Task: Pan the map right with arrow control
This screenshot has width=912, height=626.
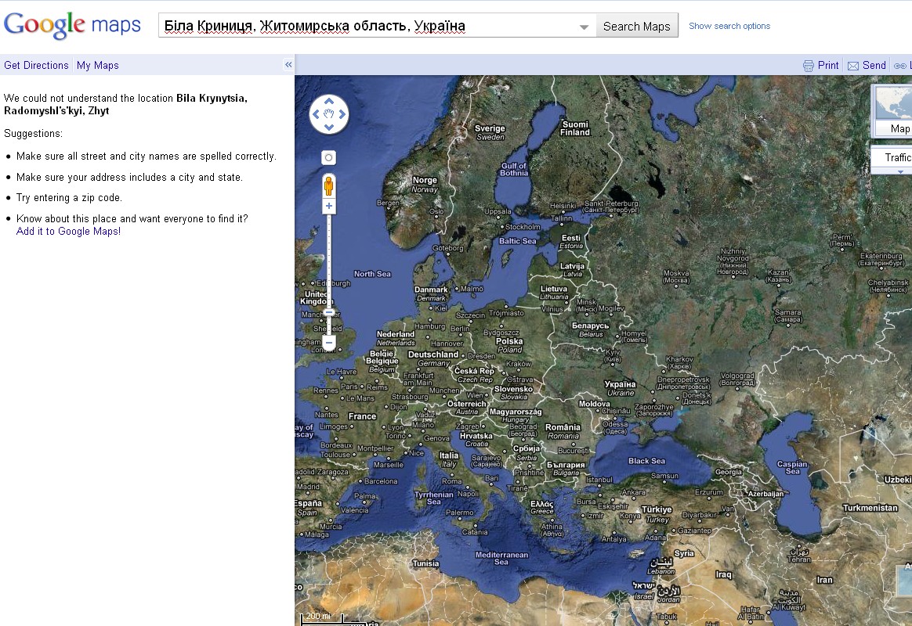Action: (342, 114)
